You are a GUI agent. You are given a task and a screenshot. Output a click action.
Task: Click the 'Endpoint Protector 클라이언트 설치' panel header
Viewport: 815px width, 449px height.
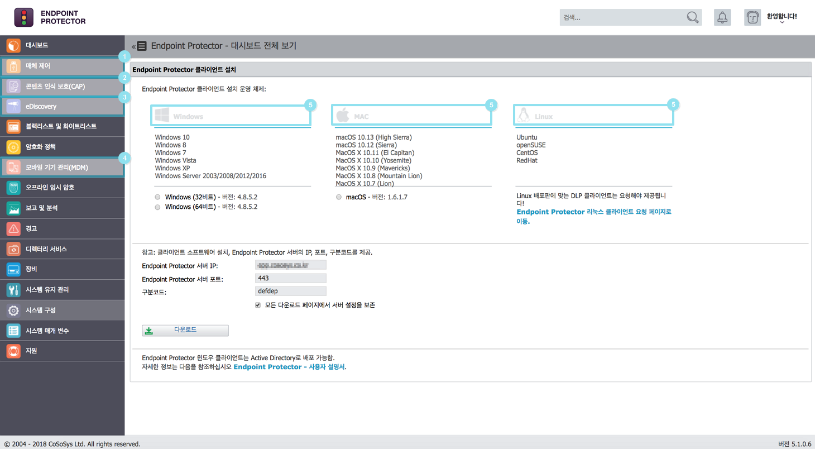[x=470, y=70]
